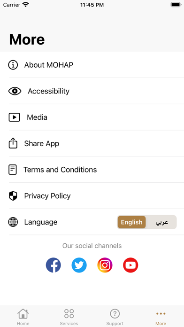Open the Twitter social channel
Image resolution: width=184 pixels, height=327 pixels.
coord(79,265)
